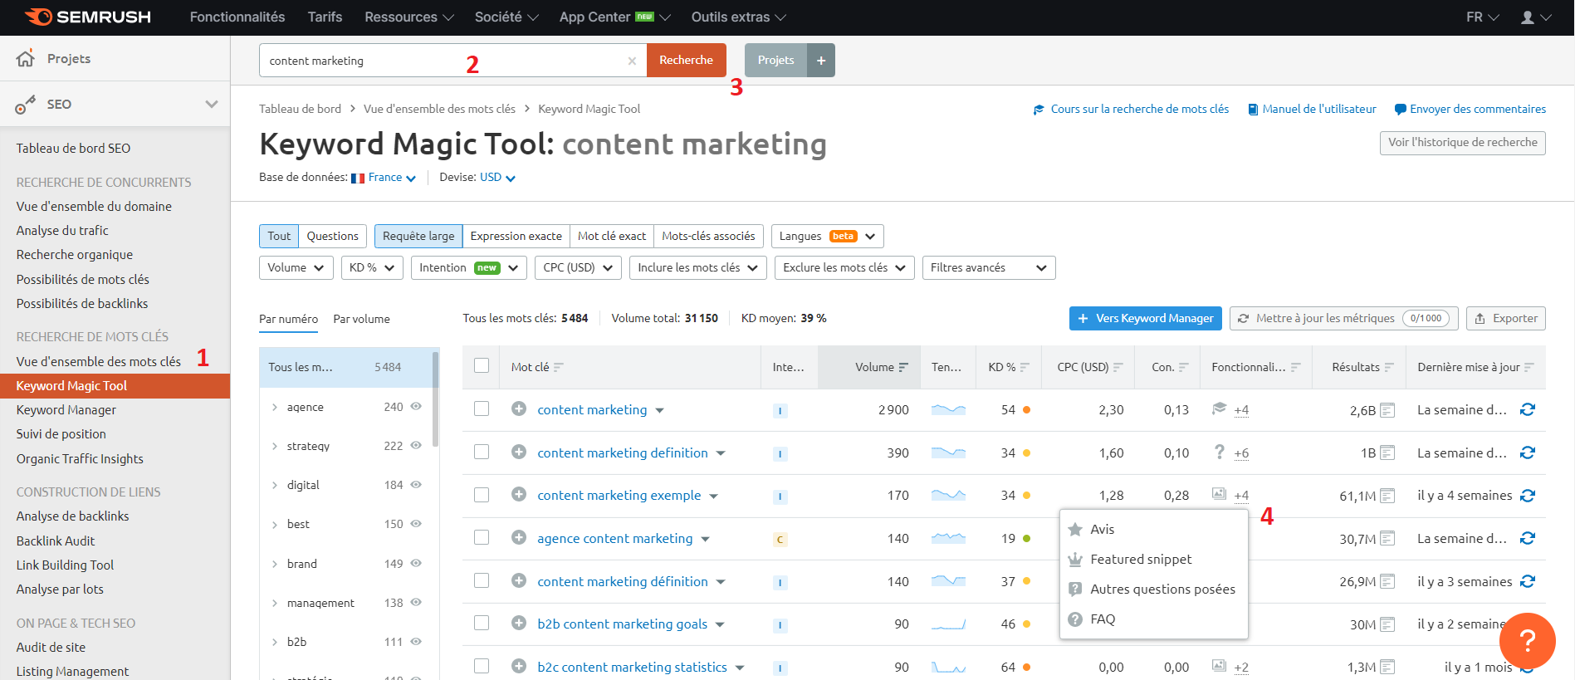Open Manuel de l'utilisateur link
The height and width of the screenshot is (680, 1575).
(1312, 109)
